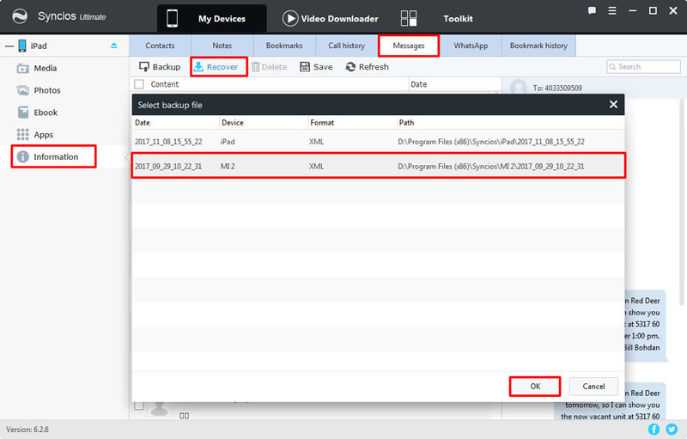Click the Backup toolbar button
687x439 pixels.
coord(160,67)
